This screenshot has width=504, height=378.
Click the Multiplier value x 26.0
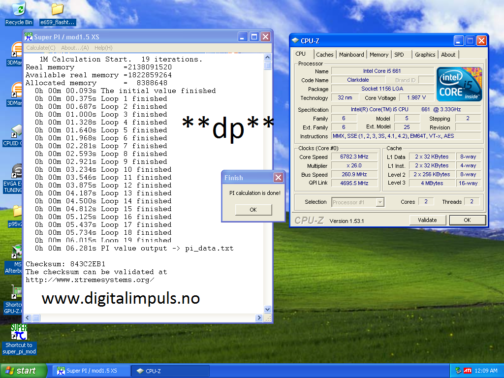coord(354,165)
